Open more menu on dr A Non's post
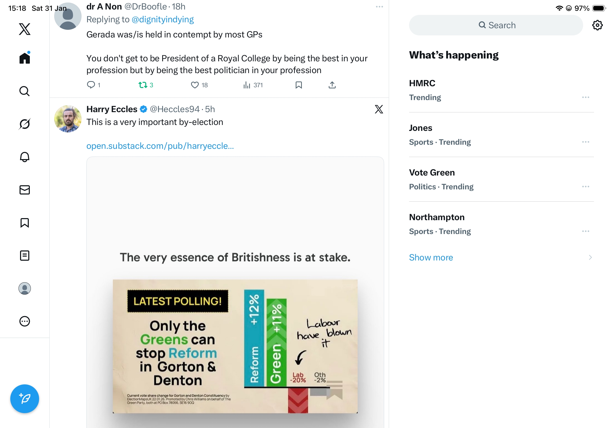614x428 pixels. [x=379, y=7]
